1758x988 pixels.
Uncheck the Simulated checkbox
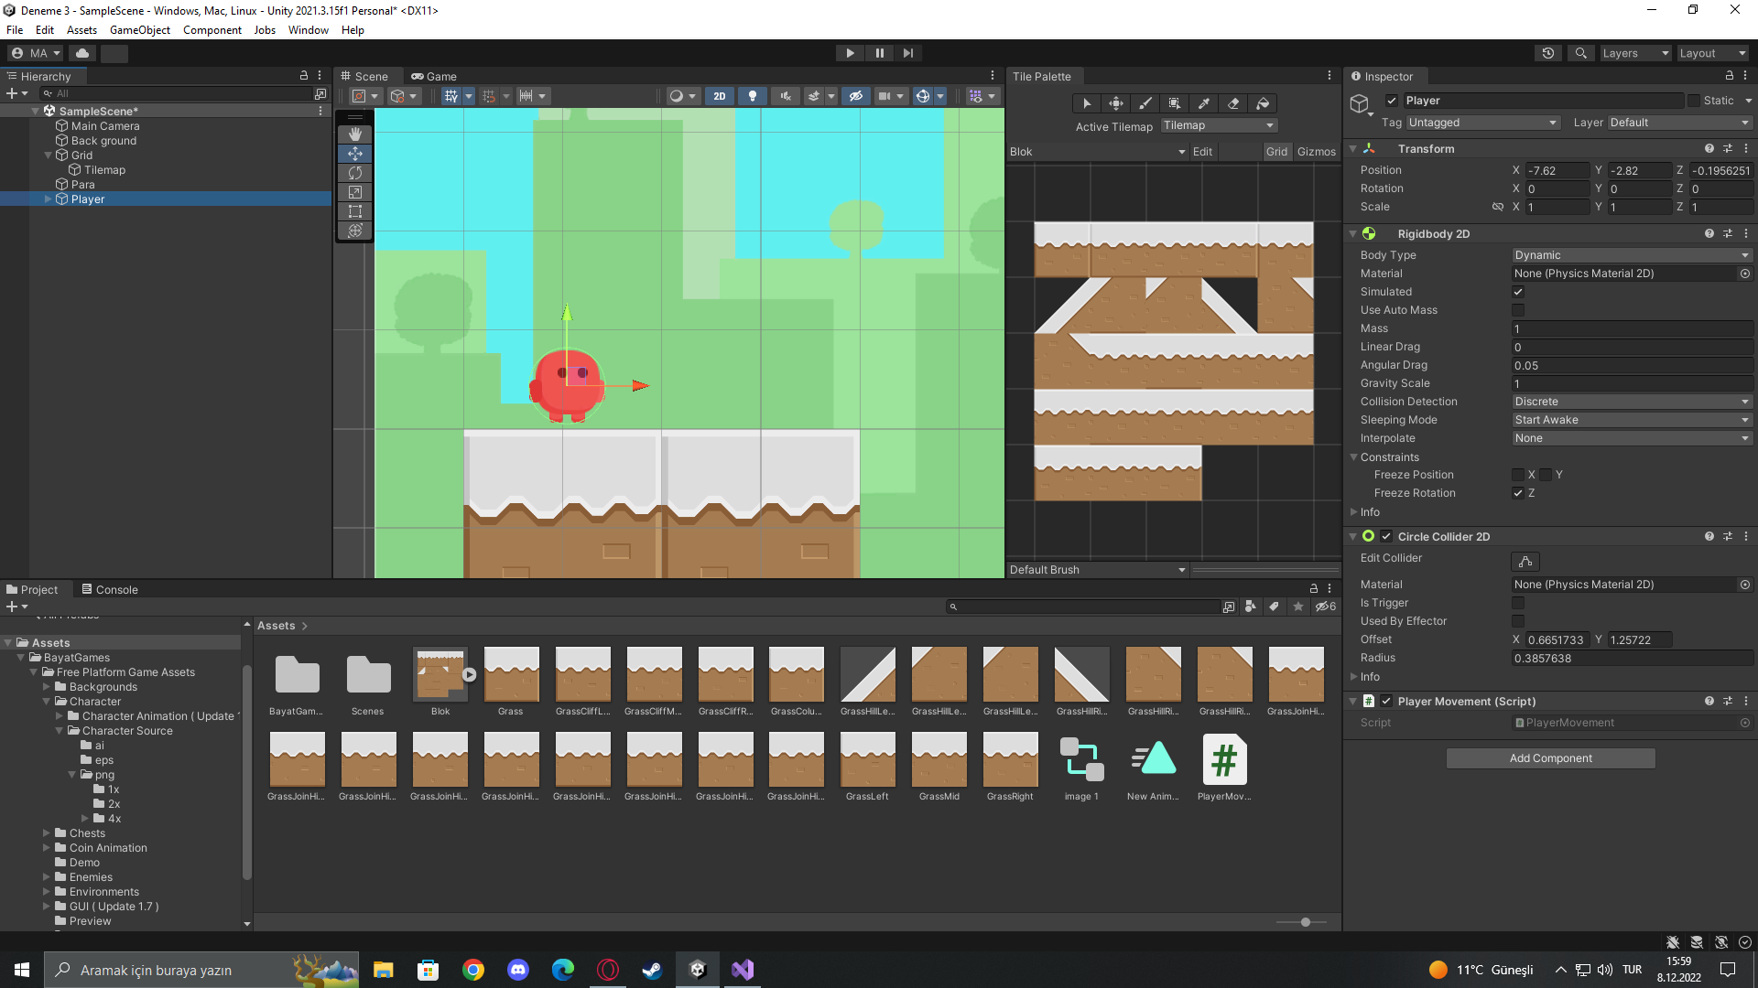(x=1518, y=292)
